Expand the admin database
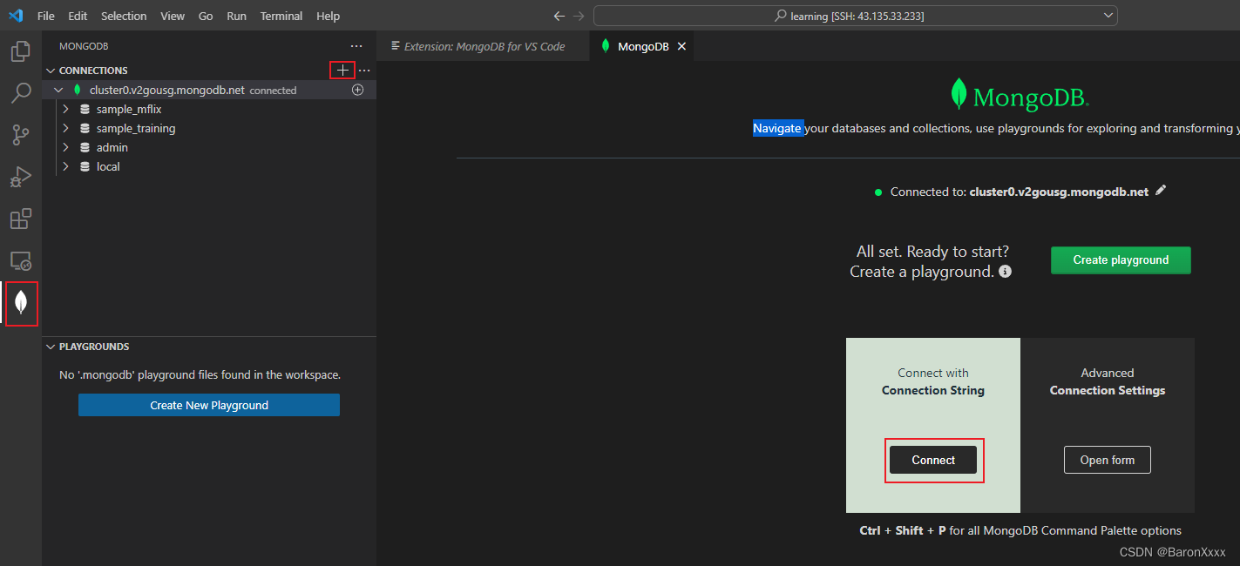 [66, 148]
